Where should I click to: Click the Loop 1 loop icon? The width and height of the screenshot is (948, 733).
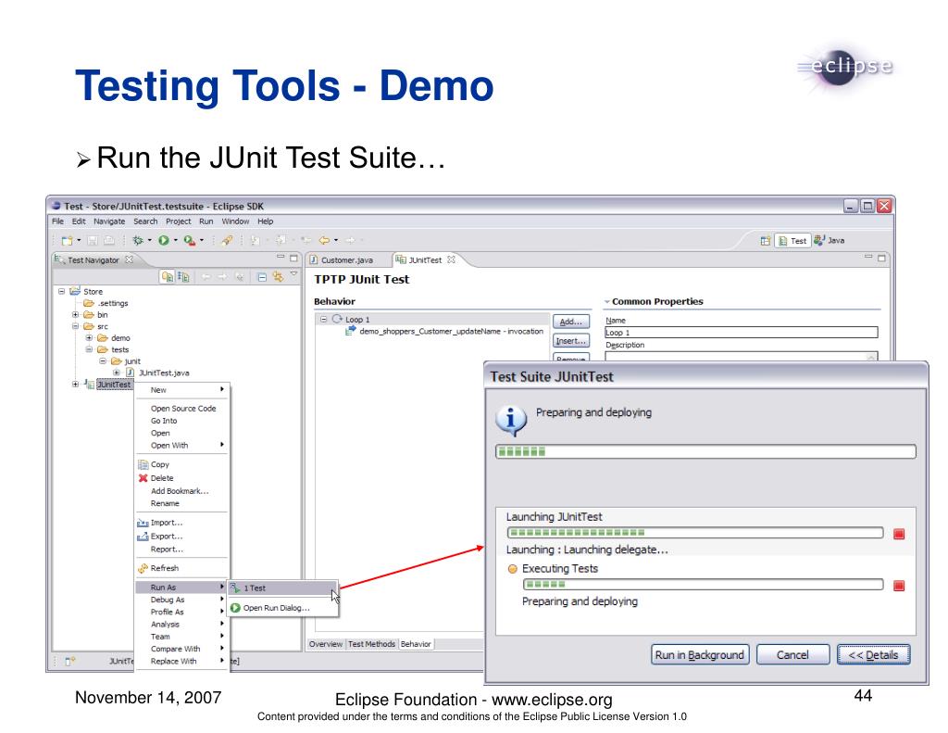[337, 319]
